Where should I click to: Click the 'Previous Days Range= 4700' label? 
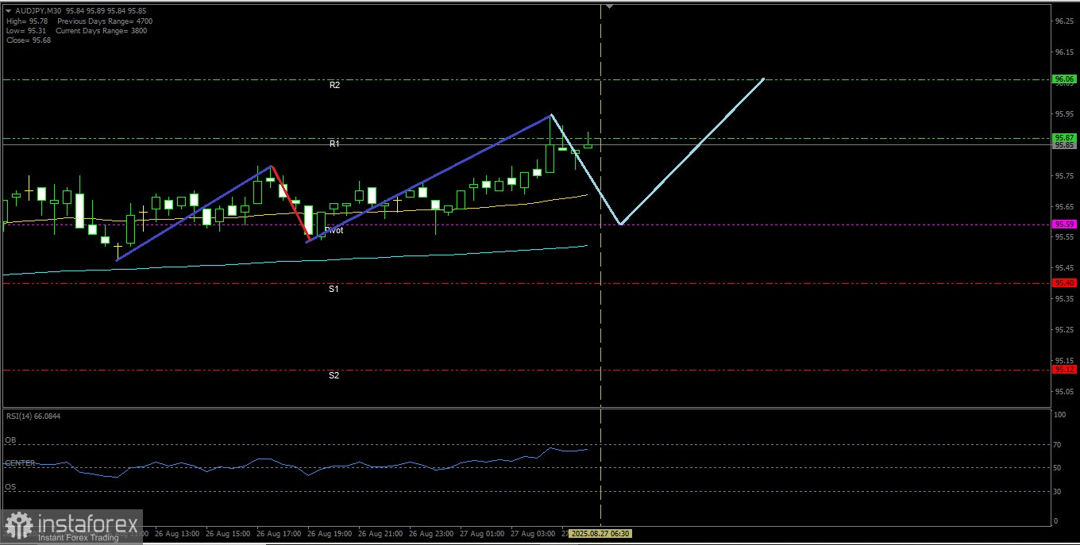click(x=105, y=21)
